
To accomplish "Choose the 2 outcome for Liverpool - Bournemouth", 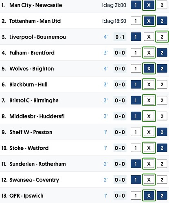I will [x=162, y=37].
